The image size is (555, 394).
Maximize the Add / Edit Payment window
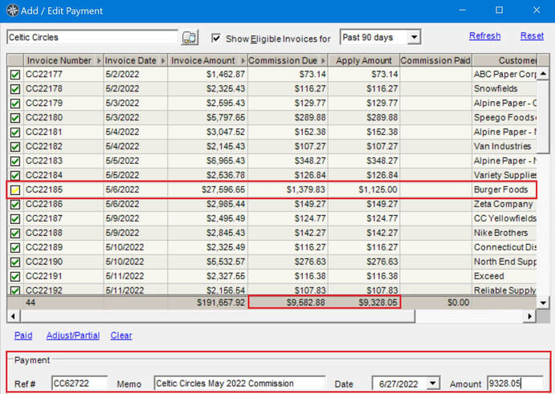(x=499, y=10)
